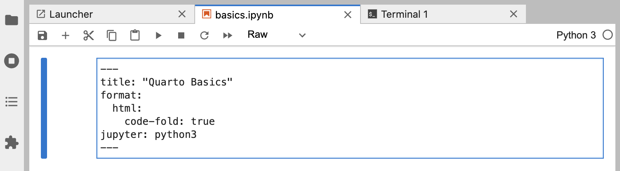Click the kernel status circle indicator
This screenshot has height=171, width=620.
(x=608, y=35)
